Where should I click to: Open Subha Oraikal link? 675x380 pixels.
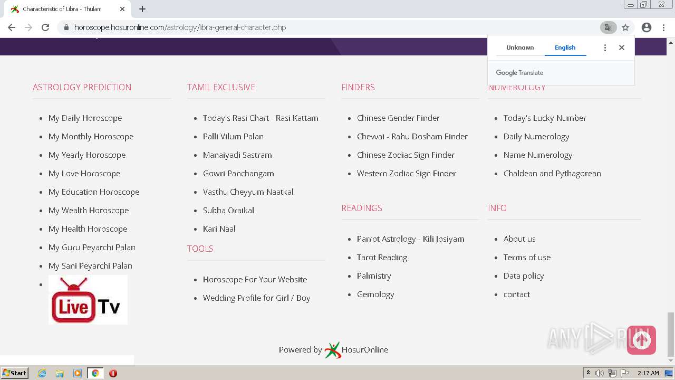click(x=228, y=211)
